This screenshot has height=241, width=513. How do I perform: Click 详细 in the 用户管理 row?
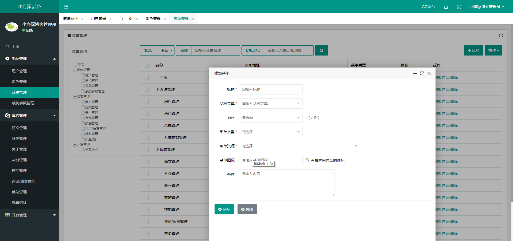click(445, 101)
